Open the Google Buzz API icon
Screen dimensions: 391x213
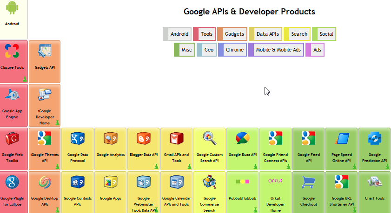[x=242, y=138]
